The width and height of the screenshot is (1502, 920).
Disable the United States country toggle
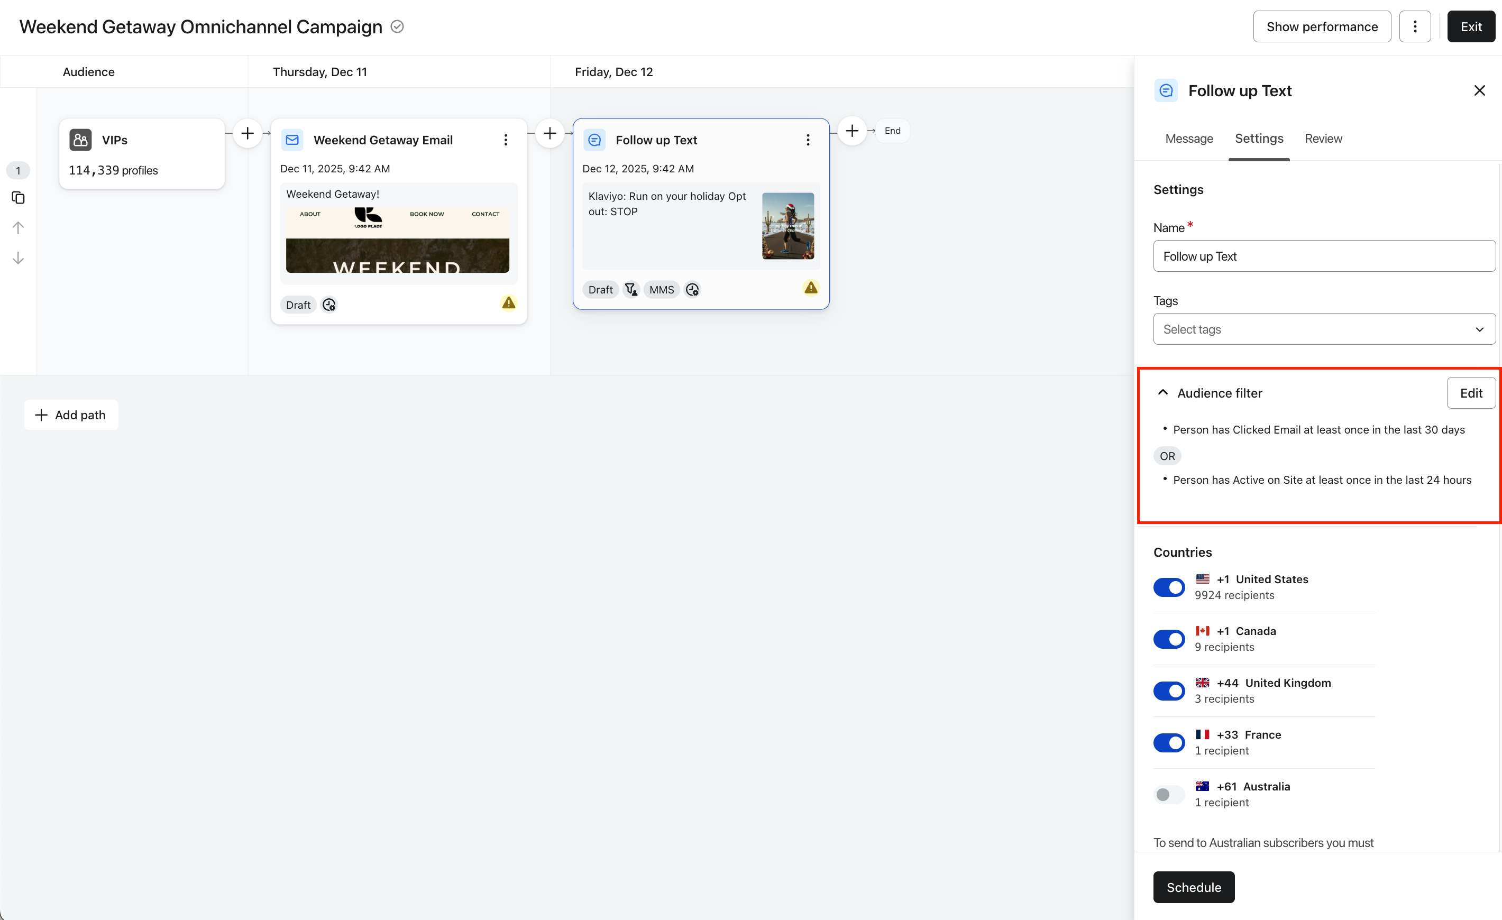point(1169,587)
